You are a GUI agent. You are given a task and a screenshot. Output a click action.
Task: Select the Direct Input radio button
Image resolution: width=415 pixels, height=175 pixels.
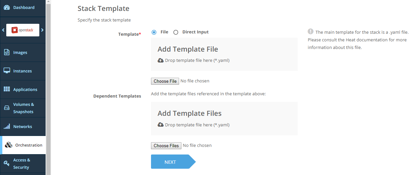point(176,32)
